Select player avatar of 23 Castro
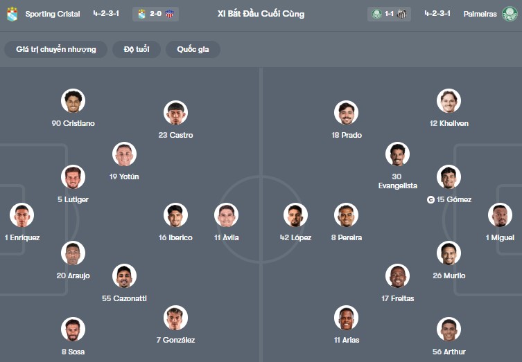Viewport: 522px width, 362px height. pos(175,112)
